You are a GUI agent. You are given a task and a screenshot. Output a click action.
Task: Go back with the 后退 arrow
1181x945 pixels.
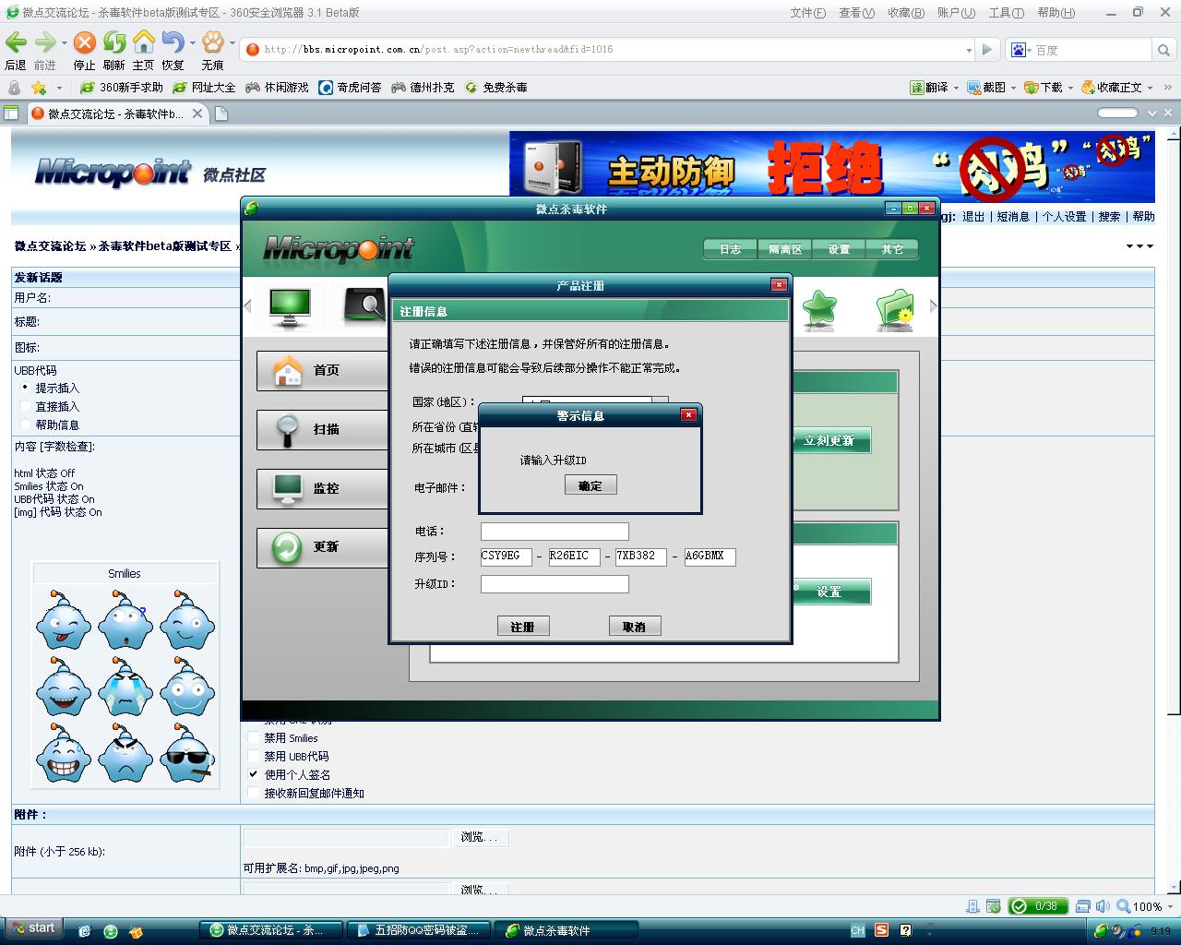16,42
